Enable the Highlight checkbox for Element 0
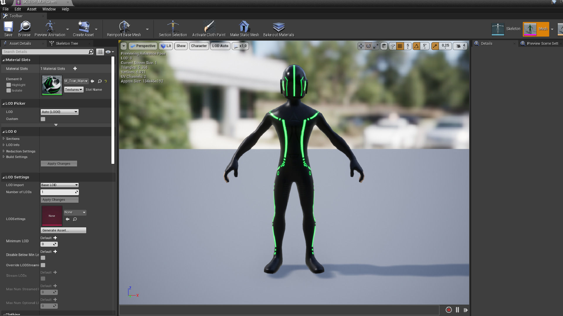This screenshot has height=316, width=563. (9, 85)
